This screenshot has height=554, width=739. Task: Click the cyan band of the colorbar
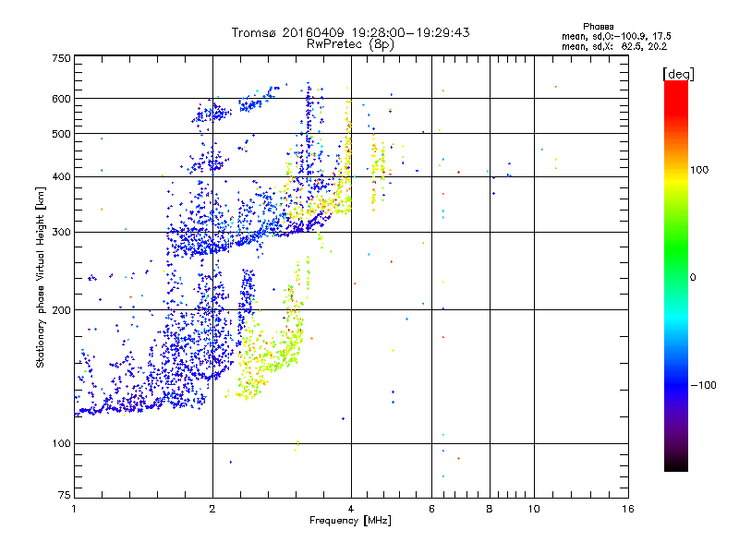click(x=676, y=320)
